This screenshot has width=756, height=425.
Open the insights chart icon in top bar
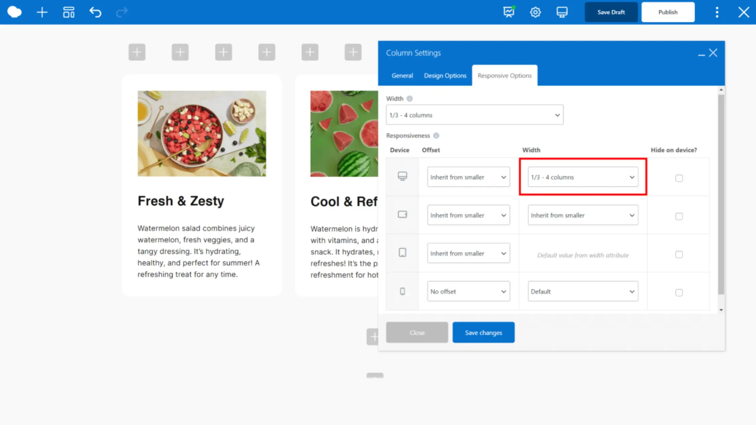click(x=509, y=12)
